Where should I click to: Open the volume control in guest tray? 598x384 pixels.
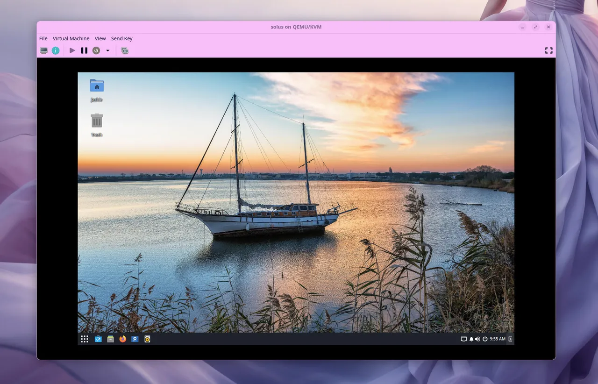(477, 339)
